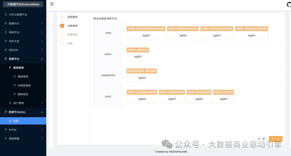Choose the HDFS_NAMENODE role card

(x=172, y=92)
